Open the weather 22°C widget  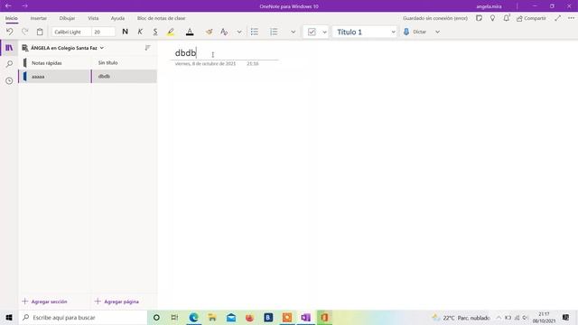point(461,317)
